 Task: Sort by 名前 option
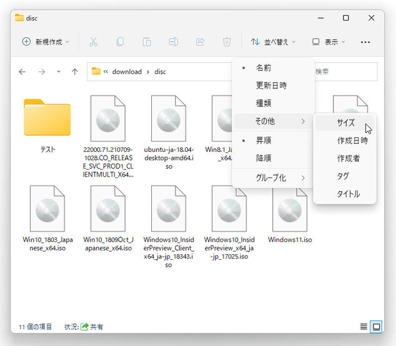[273, 68]
